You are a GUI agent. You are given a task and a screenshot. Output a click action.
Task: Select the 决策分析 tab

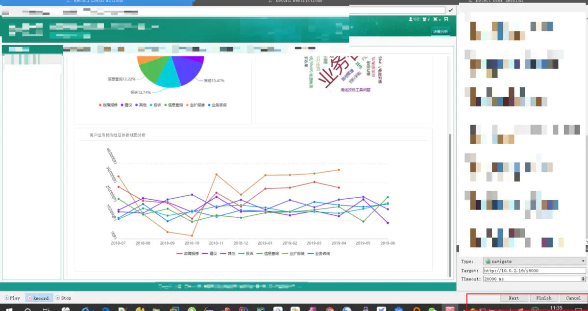pyautogui.click(x=440, y=32)
